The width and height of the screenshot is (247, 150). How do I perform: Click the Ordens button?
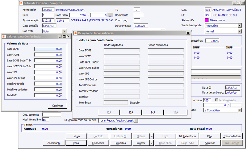pyautogui.click(x=141, y=136)
